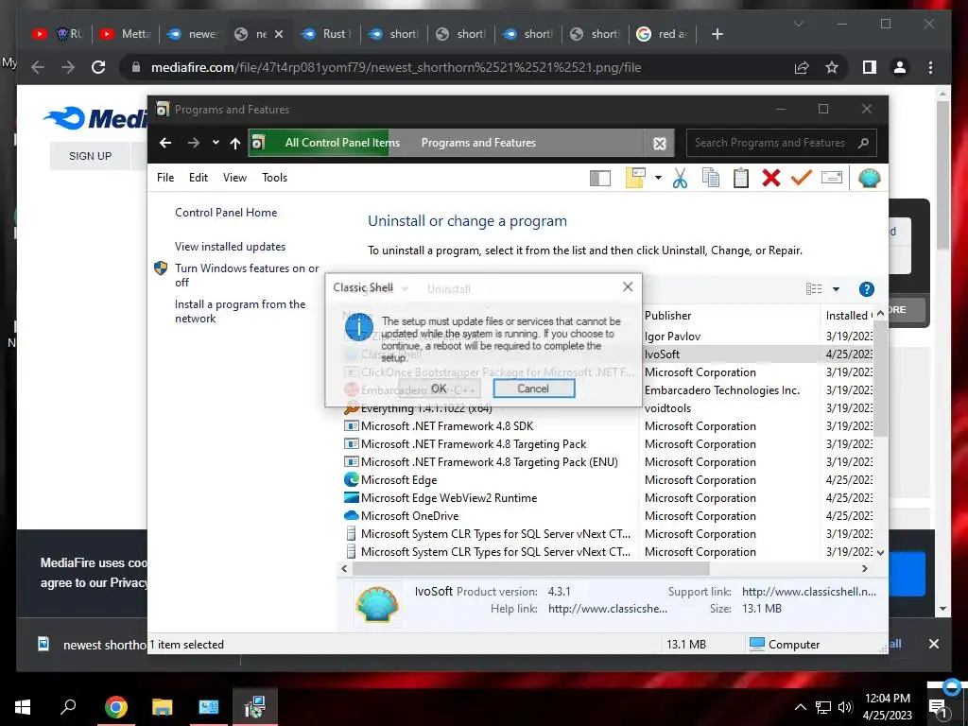Click the Classic Shell support link

tap(809, 592)
